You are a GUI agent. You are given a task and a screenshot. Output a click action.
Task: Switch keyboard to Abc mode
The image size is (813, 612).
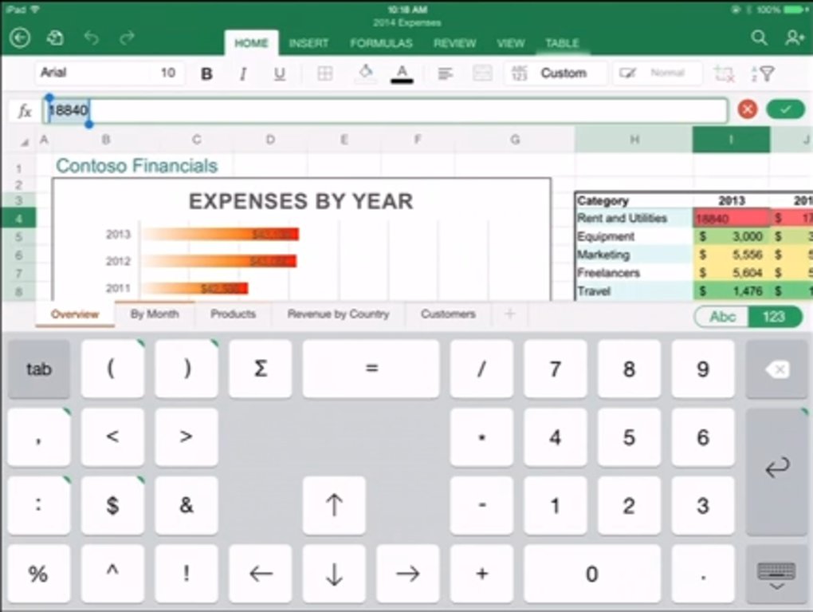coord(722,317)
